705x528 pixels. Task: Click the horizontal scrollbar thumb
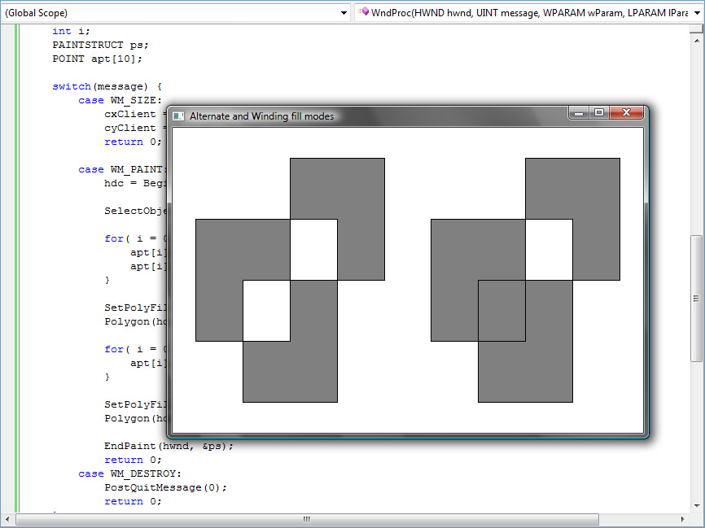307,520
